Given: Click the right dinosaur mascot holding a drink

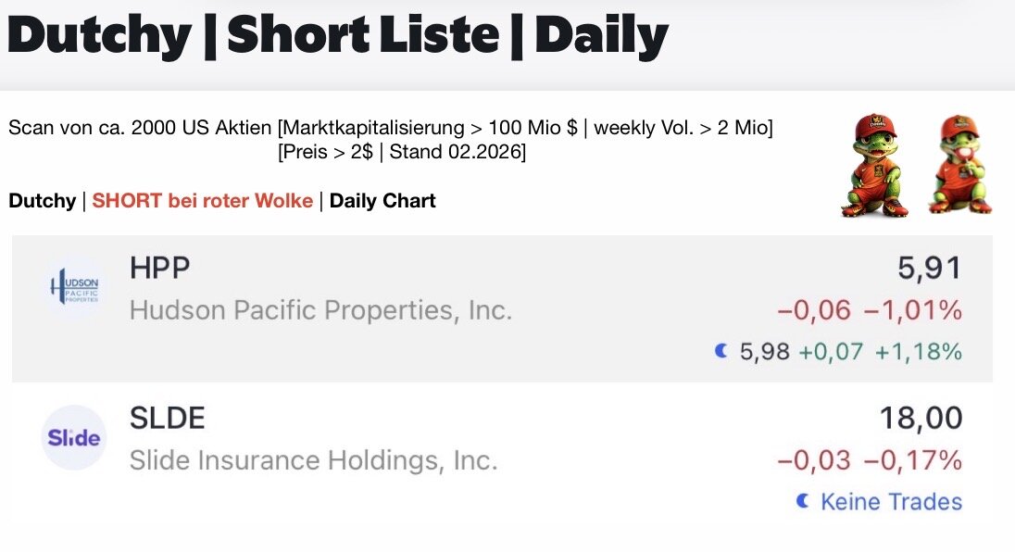Looking at the screenshot, I should [x=960, y=167].
